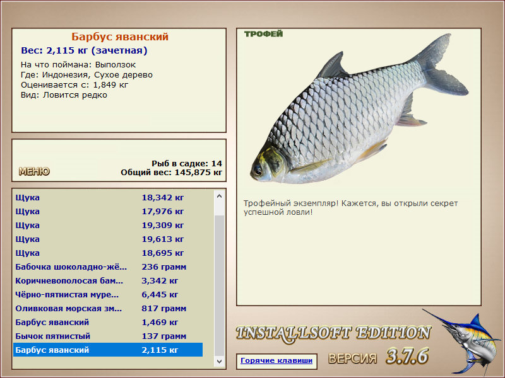The width and height of the screenshot is (505, 378).
Task: Select the Щука 18,695 кг row
Action: (108, 253)
